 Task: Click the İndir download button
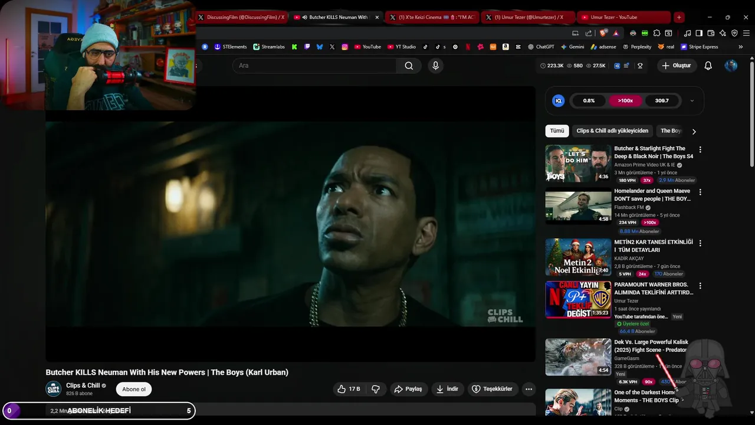(x=448, y=389)
